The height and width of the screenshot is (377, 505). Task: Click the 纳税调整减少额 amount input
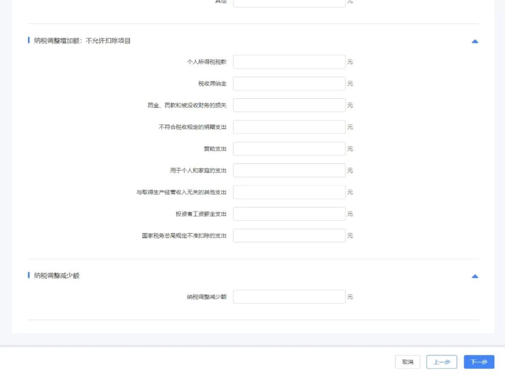289,297
